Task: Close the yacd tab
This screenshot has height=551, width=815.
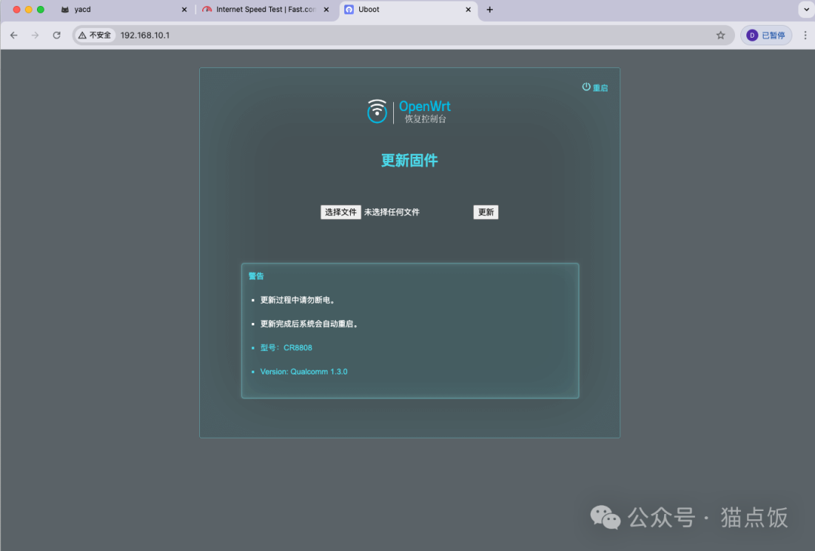Action: point(184,9)
